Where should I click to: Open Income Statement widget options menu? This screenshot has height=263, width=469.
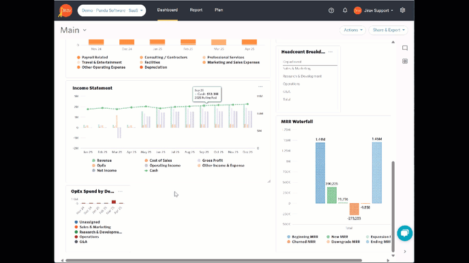point(260,87)
